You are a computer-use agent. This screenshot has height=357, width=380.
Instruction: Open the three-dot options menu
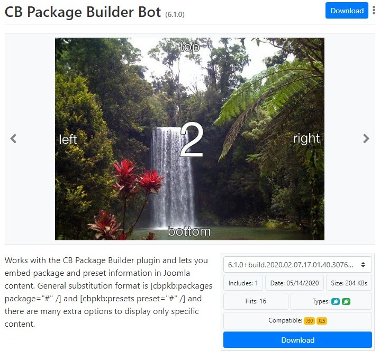point(374,11)
